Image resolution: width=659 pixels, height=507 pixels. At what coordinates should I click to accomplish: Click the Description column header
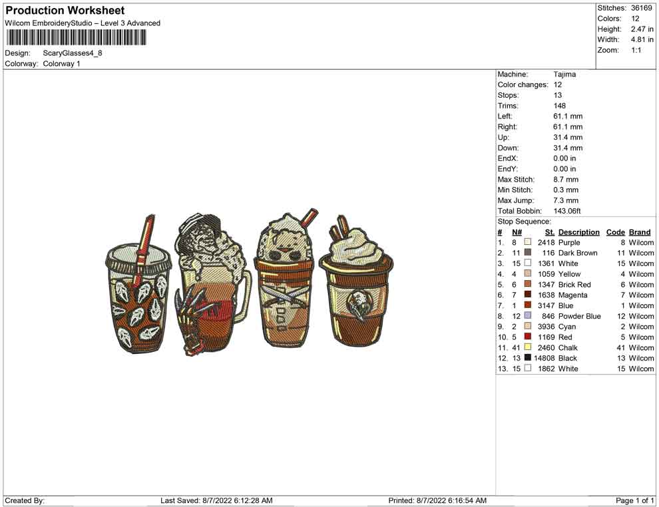coord(578,232)
